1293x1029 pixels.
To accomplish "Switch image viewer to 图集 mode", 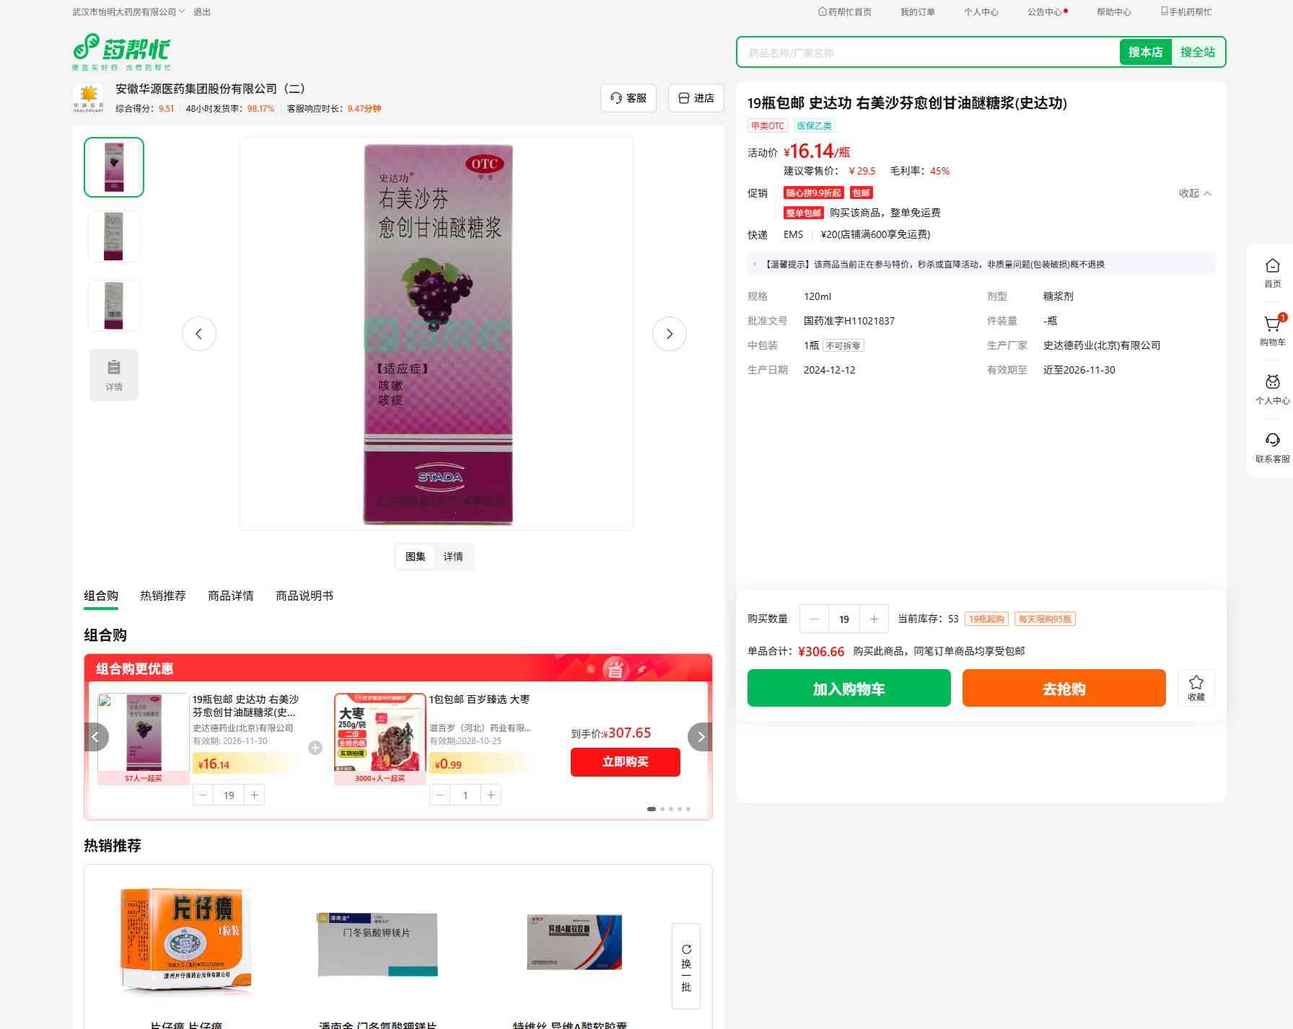I will (415, 557).
